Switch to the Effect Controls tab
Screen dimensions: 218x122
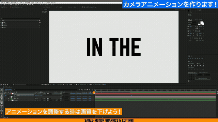[17, 7]
